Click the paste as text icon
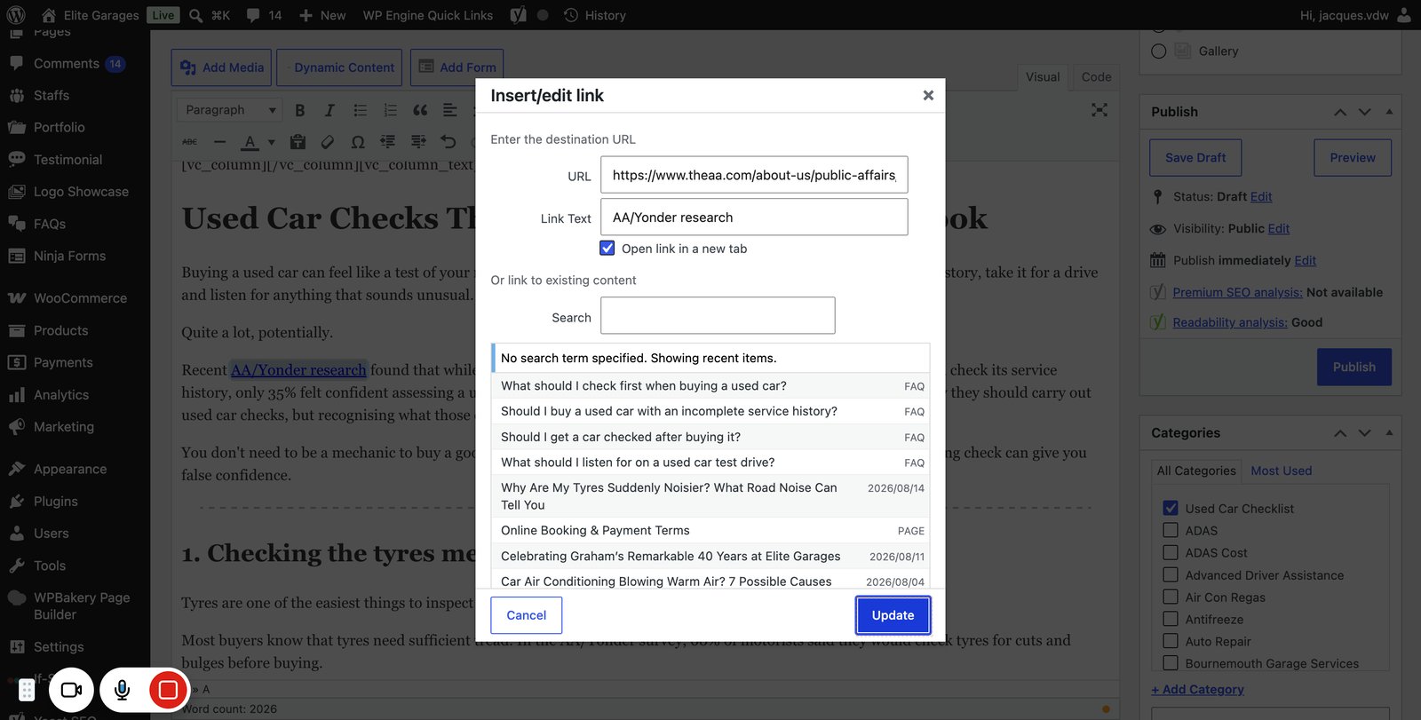1421x720 pixels. pyautogui.click(x=298, y=142)
